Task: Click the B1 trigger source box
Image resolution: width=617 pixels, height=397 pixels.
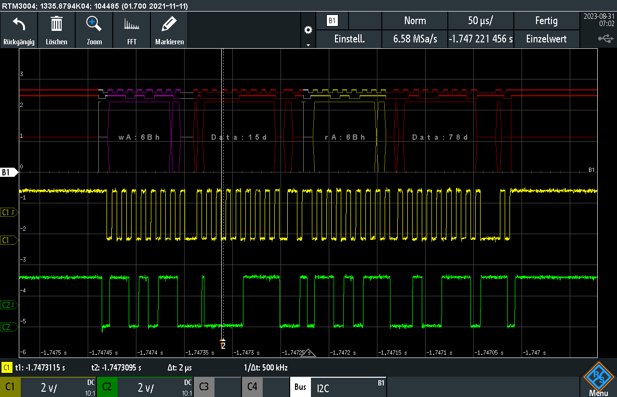Action: pos(332,21)
